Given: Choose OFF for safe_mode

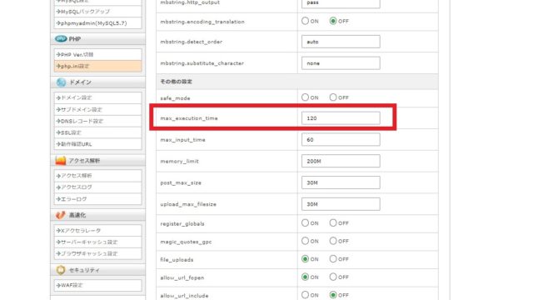Looking at the screenshot, I should coord(333,97).
